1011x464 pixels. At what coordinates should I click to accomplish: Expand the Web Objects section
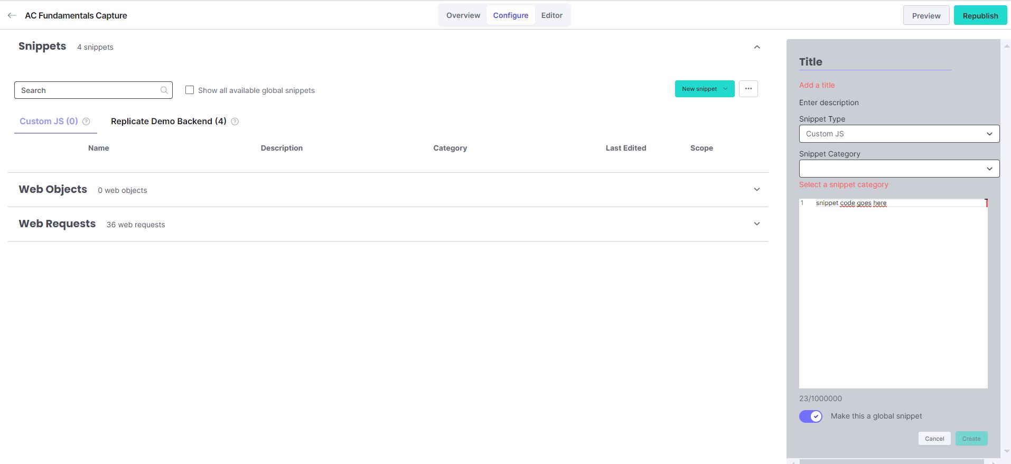757,189
